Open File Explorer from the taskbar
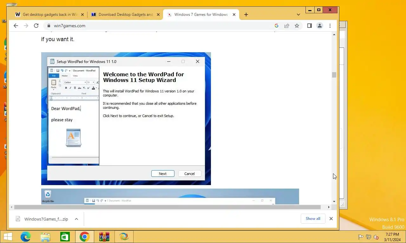The image size is (406, 243). pos(45,237)
